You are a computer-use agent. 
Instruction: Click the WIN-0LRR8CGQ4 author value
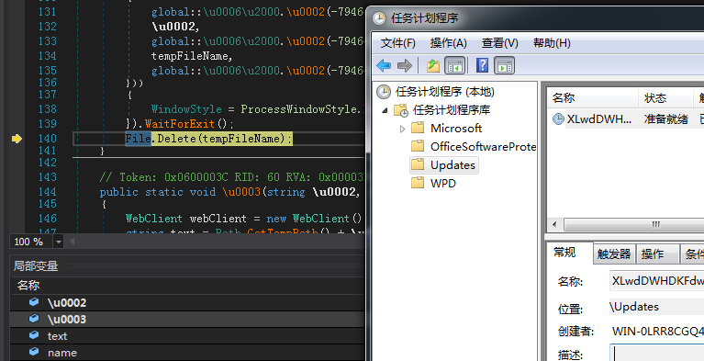coord(657,332)
